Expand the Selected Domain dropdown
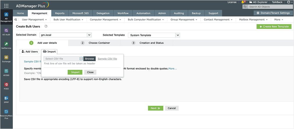The width and height of the screenshot is (294, 129). pos(89,35)
